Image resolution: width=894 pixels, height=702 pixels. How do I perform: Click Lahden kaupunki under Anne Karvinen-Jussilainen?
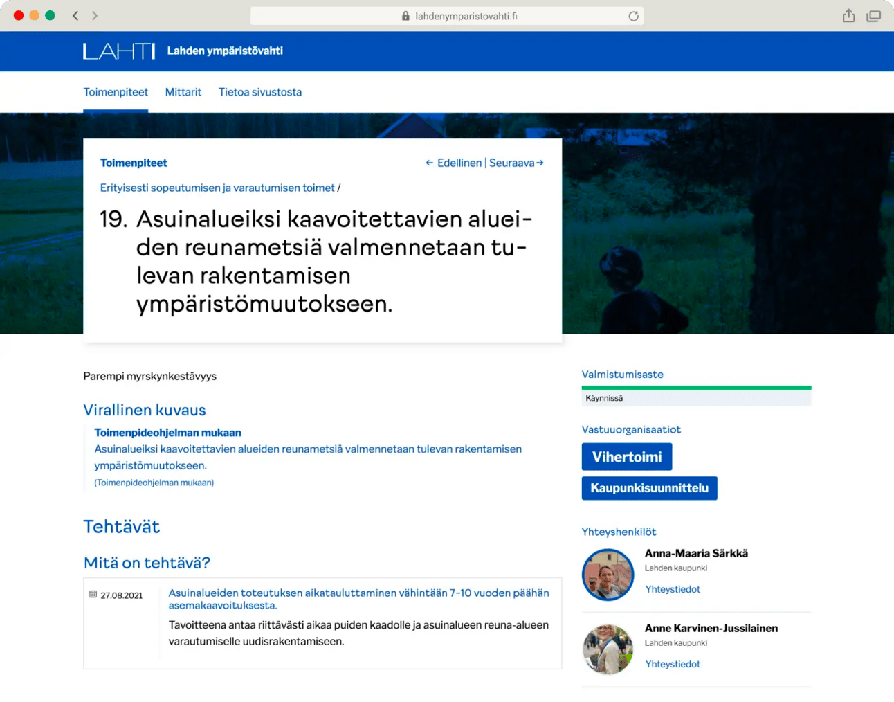(x=676, y=643)
